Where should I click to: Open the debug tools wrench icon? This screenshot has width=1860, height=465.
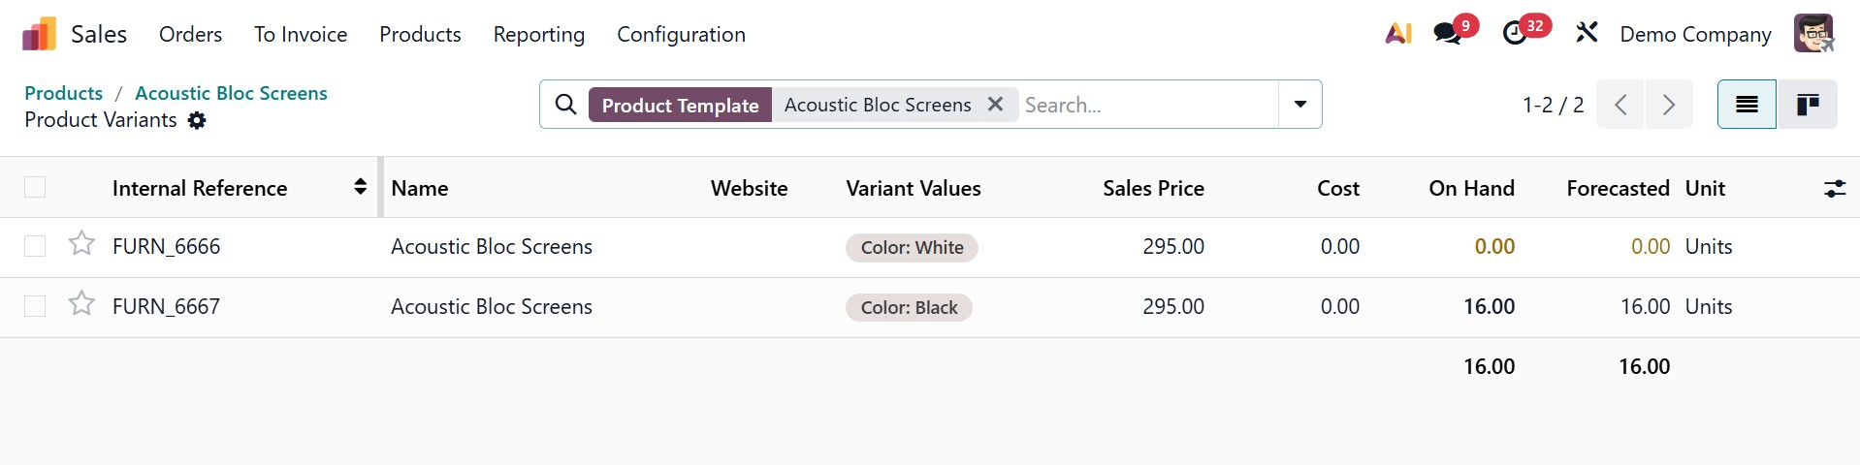1587,34
